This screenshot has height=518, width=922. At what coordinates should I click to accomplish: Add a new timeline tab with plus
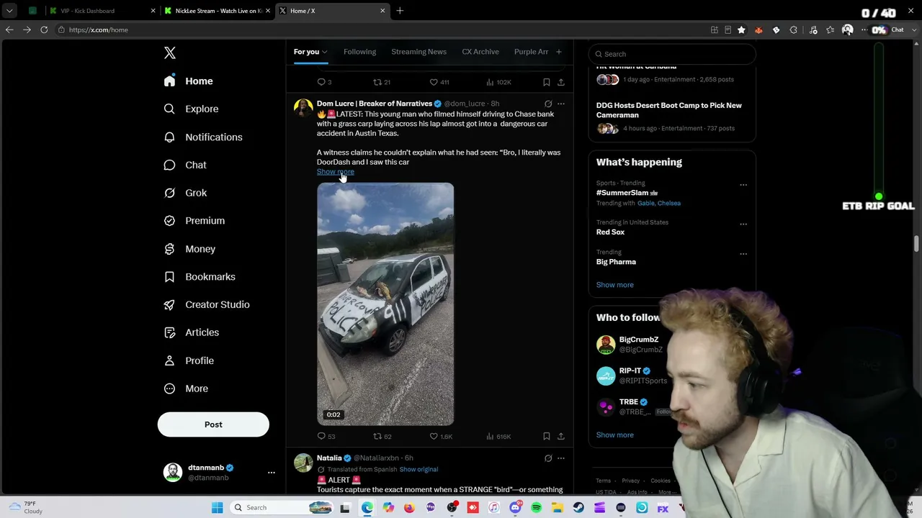tap(558, 52)
